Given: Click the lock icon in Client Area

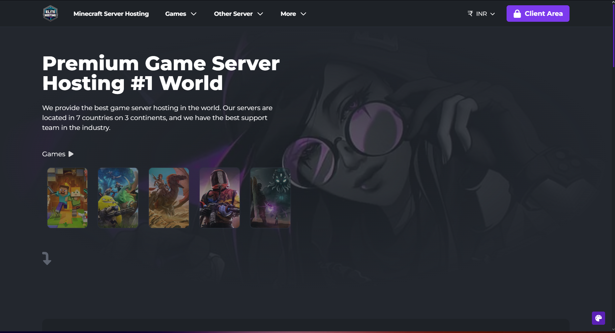Looking at the screenshot, I should tap(517, 14).
